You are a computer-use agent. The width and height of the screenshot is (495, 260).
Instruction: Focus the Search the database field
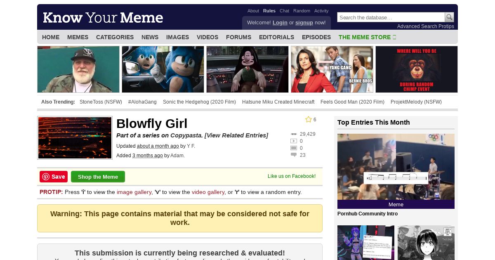391,17
